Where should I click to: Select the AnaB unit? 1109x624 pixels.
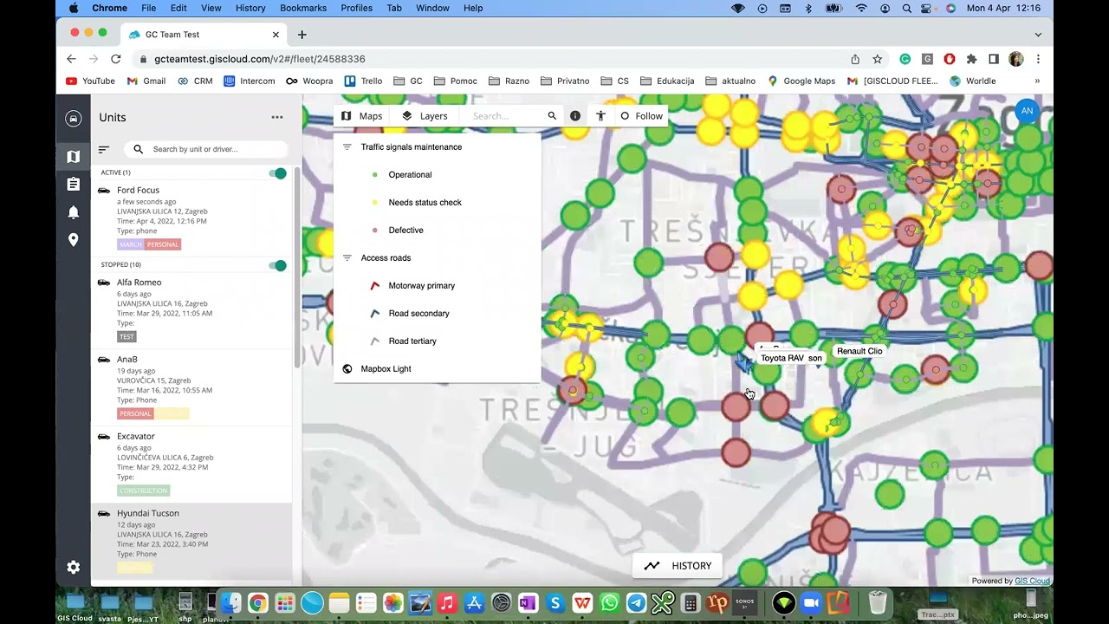point(191,387)
